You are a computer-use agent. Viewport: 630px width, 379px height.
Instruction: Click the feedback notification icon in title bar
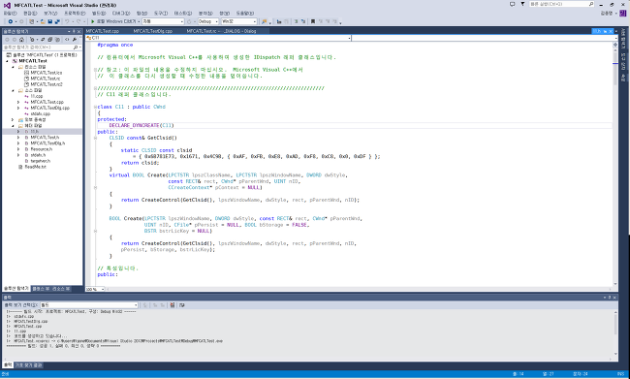[512, 4]
